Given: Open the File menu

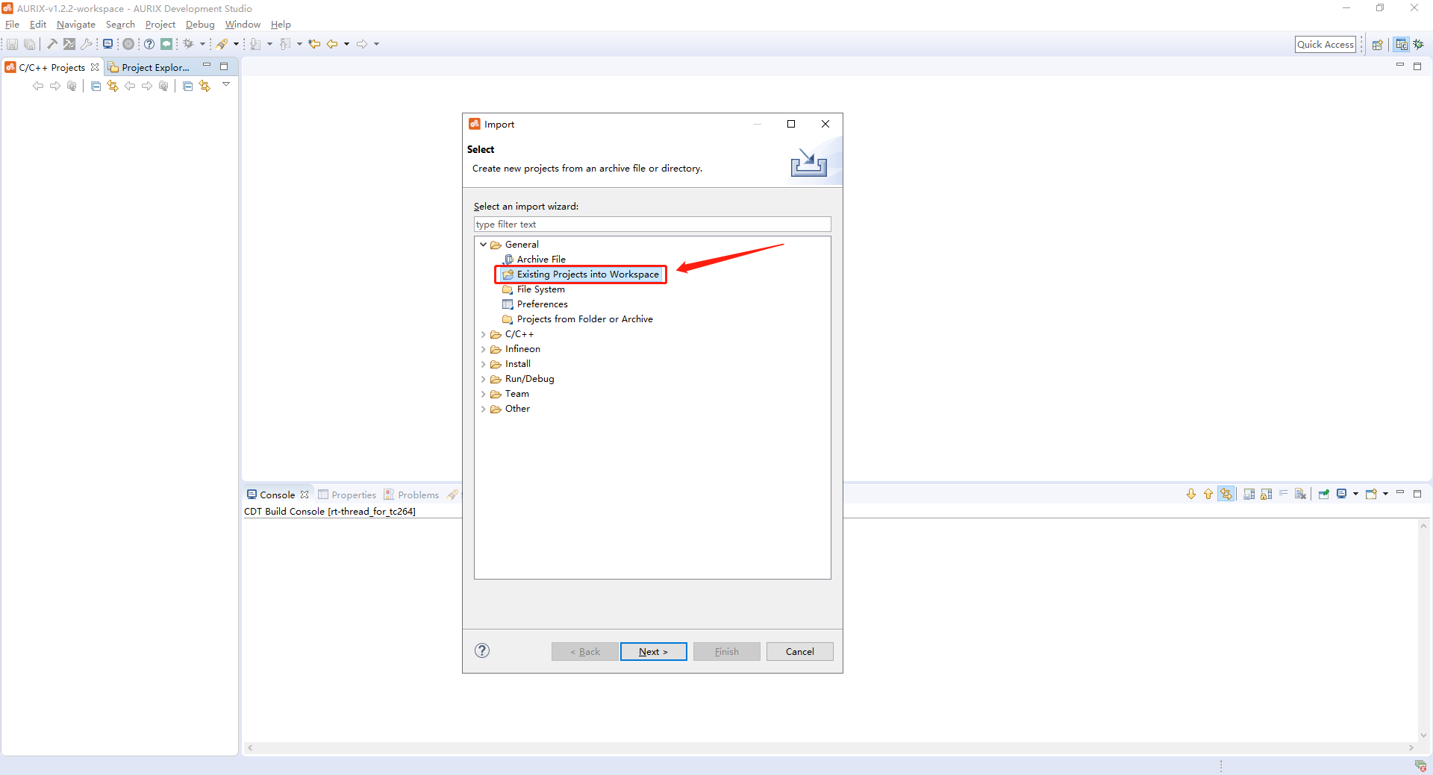Looking at the screenshot, I should tap(12, 25).
